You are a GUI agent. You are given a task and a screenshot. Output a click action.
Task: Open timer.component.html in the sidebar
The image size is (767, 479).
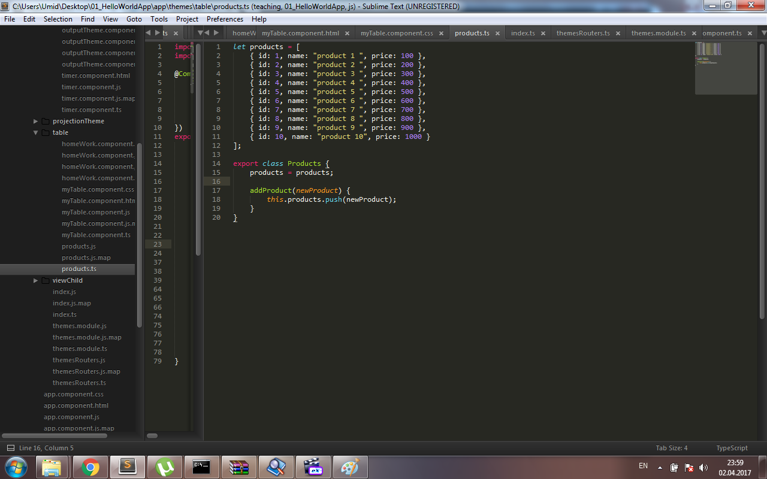click(x=95, y=75)
